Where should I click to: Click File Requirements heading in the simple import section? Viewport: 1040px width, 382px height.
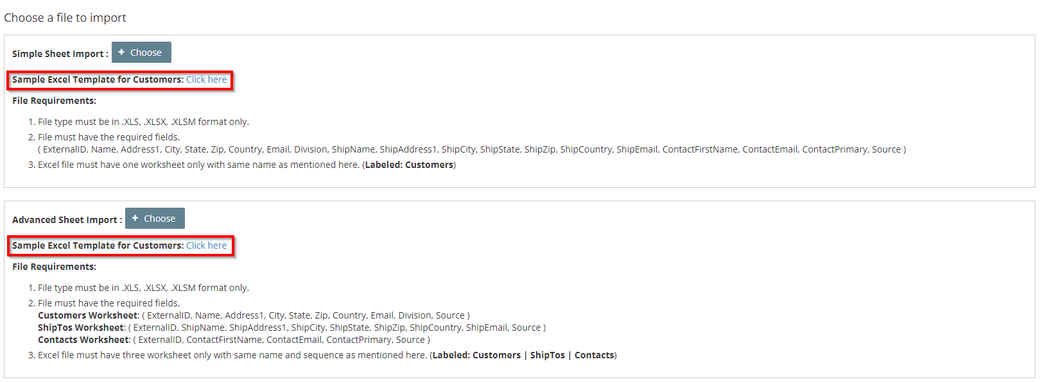click(54, 101)
